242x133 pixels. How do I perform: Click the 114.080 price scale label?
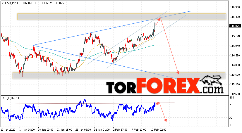pyautogui.click(x=235, y=65)
